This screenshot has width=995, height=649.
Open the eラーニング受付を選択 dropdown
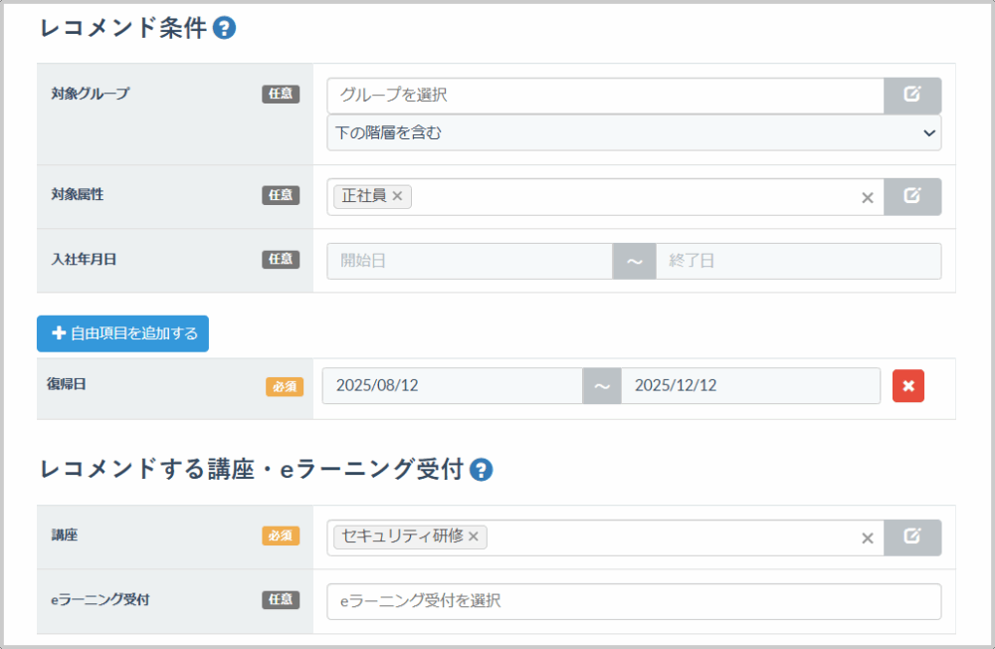(634, 601)
